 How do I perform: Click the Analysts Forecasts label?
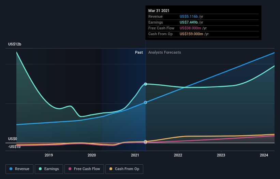(165, 52)
